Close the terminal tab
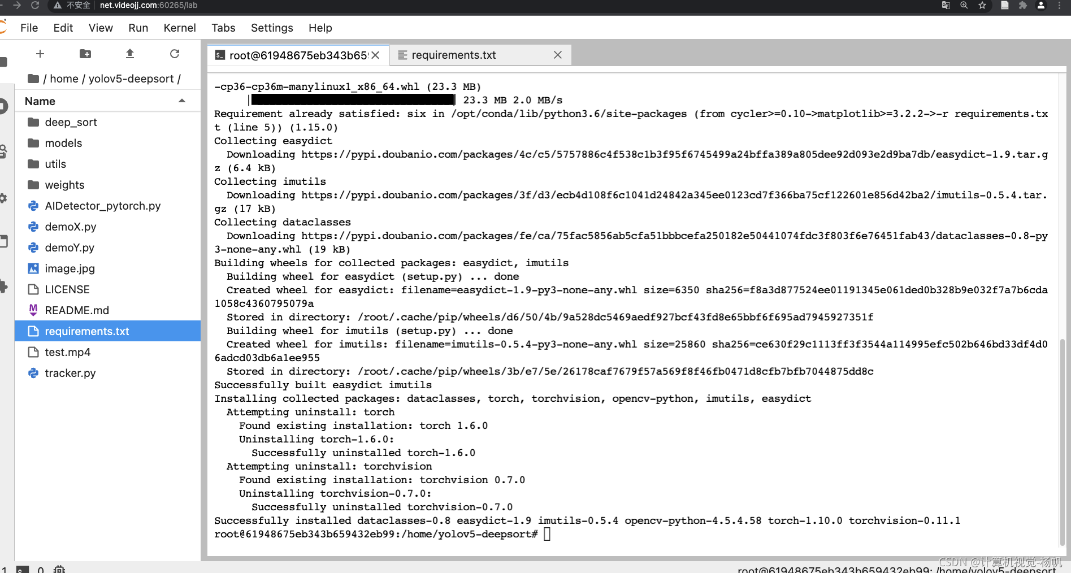The width and height of the screenshot is (1071, 573). coord(375,55)
